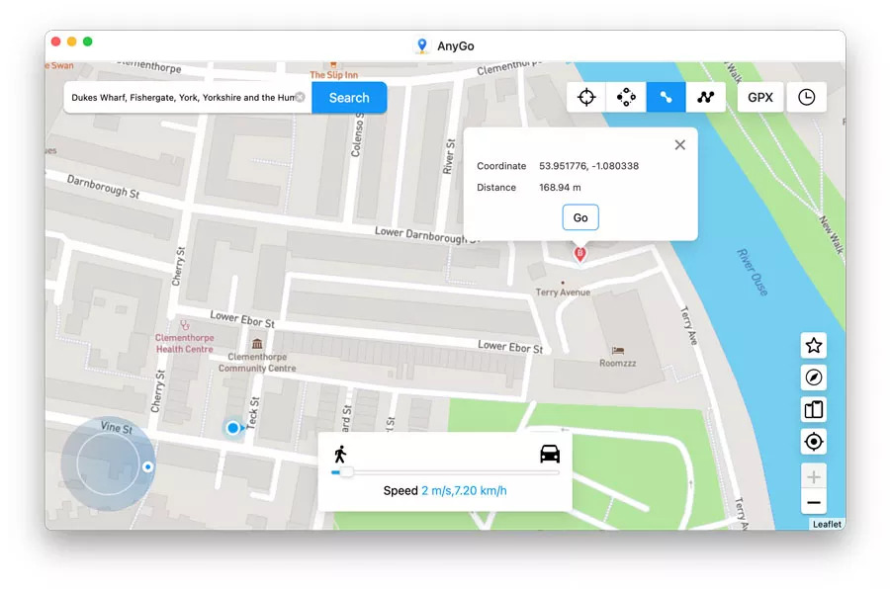Select the multi-spot route mode icon

(x=705, y=97)
